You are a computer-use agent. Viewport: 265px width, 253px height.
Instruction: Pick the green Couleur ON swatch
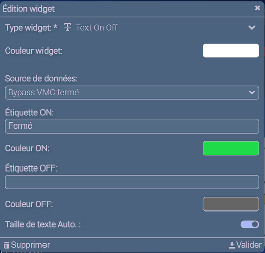[x=231, y=148]
